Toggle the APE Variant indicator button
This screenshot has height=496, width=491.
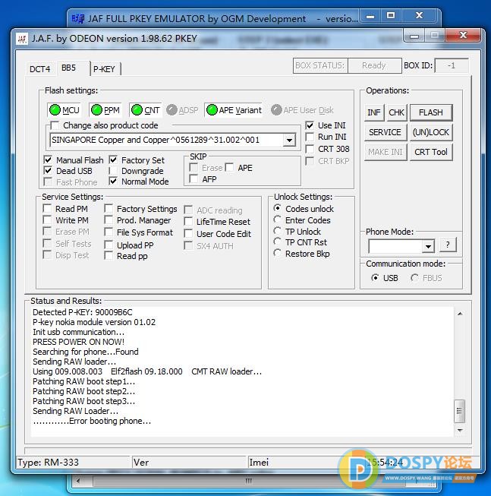pos(234,110)
